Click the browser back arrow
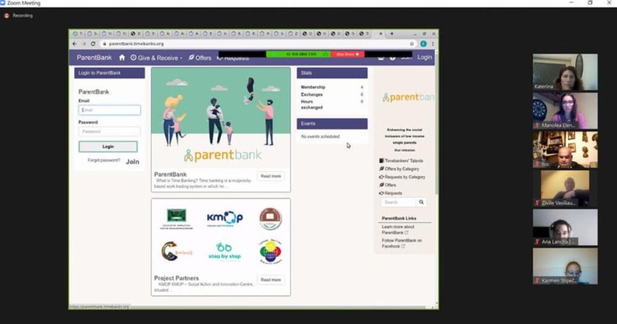This screenshot has height=324, width=617. coord(75,44)
